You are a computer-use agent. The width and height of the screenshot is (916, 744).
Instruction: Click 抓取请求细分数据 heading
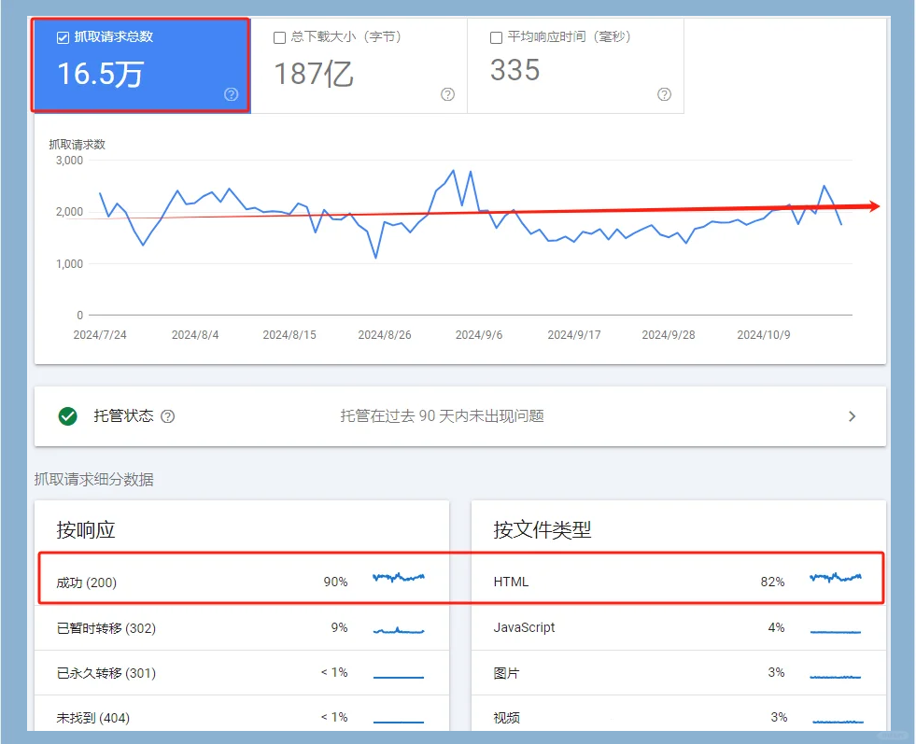[93, 480]
